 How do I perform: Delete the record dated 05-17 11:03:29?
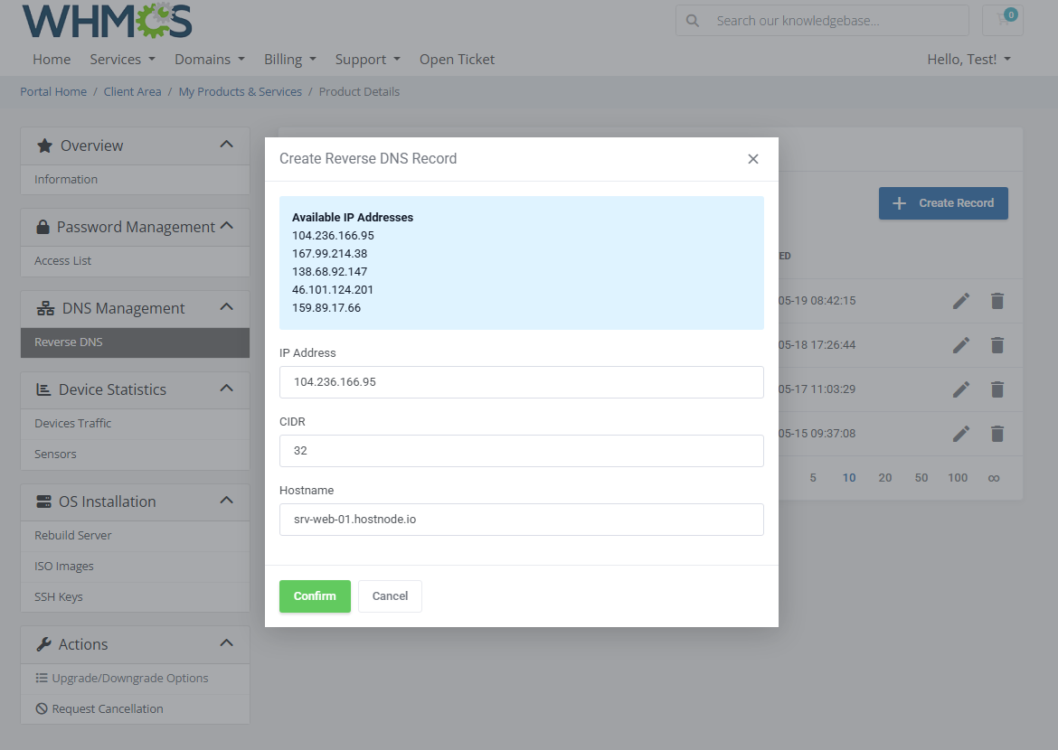pyautogui.click(x=997, y=389)
